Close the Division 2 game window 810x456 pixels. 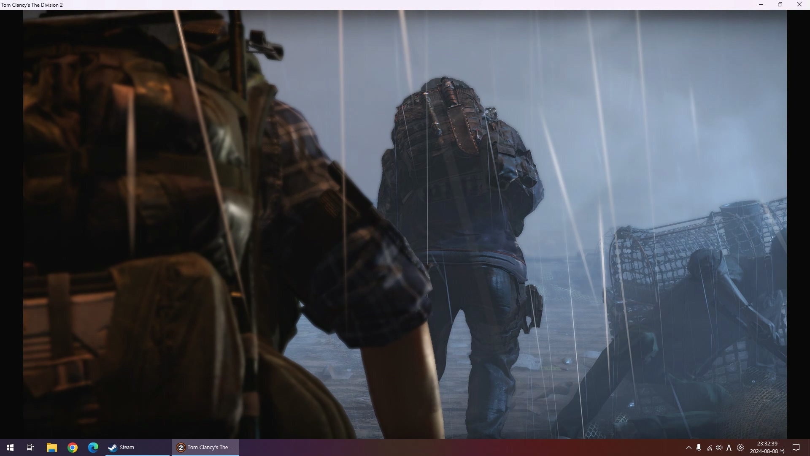[x=799, y=5]
